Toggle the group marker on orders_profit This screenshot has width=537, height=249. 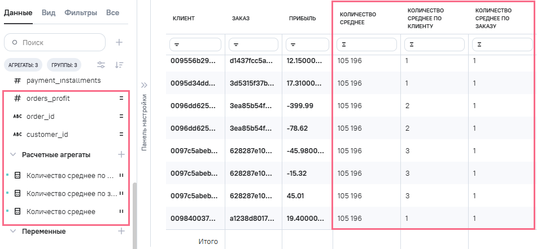point(121,98)
